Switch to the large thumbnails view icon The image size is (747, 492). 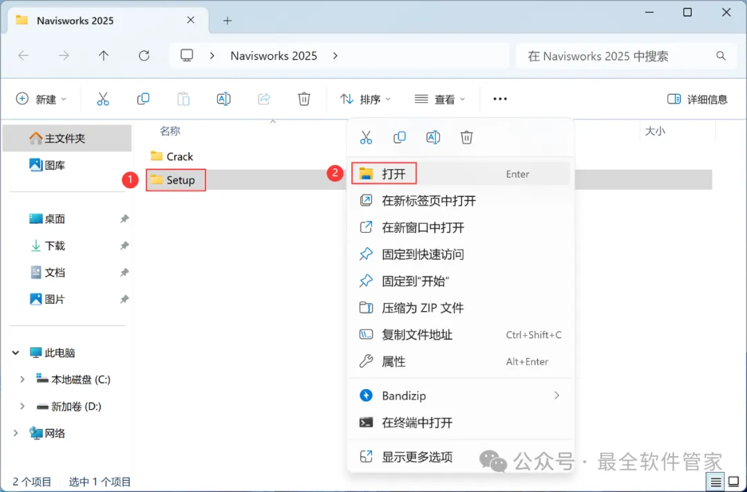[734, 482]
